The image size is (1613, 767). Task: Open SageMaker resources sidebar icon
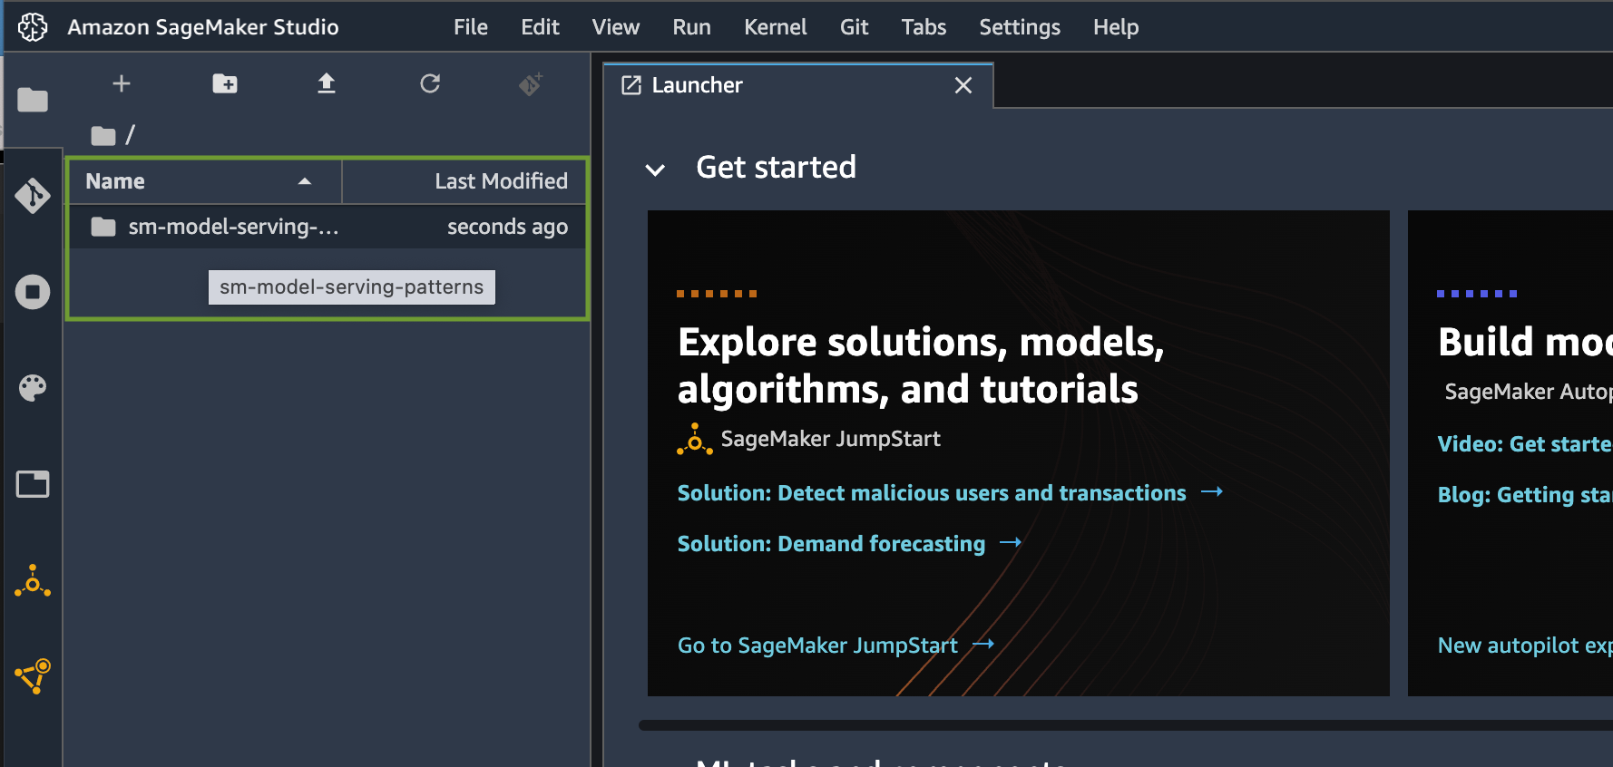[33, 676]
